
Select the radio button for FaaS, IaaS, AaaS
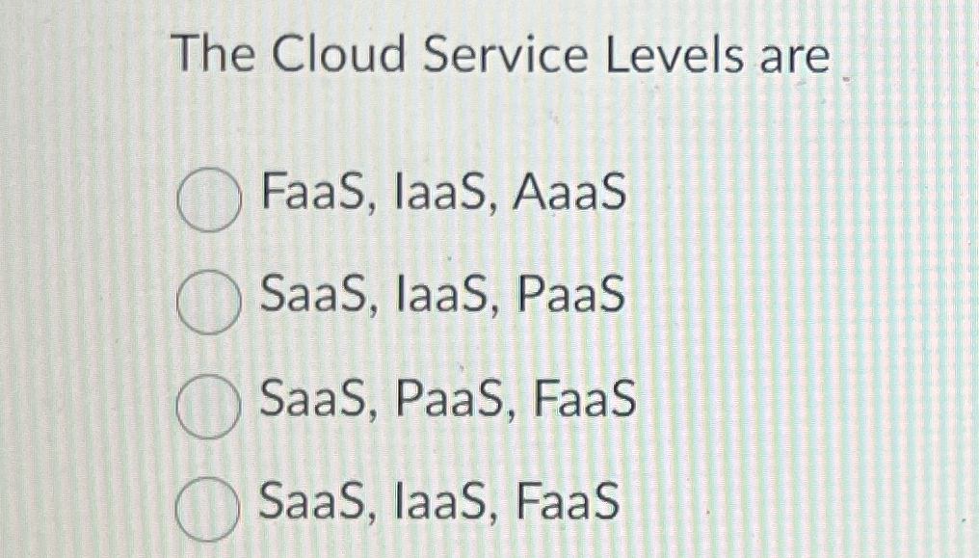[210, 198]
